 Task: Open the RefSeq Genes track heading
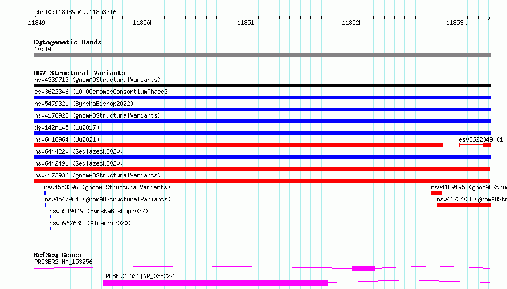(x=58, y=255)
